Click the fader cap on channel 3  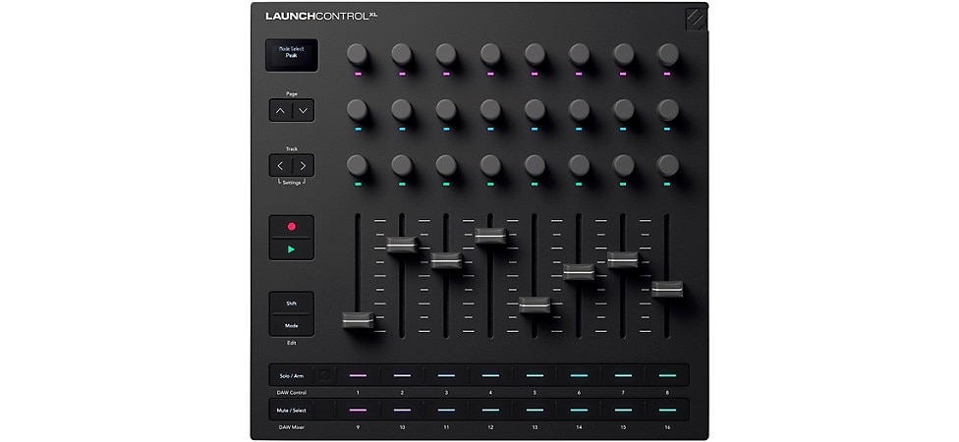(446, 260)
